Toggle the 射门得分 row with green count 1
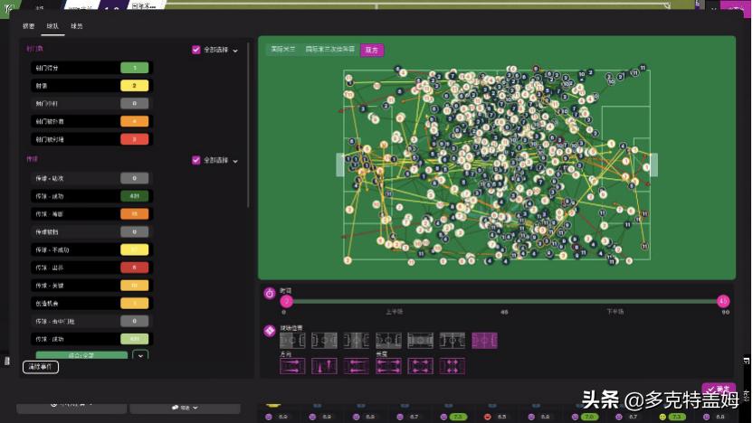 click(x=91, y=68)
